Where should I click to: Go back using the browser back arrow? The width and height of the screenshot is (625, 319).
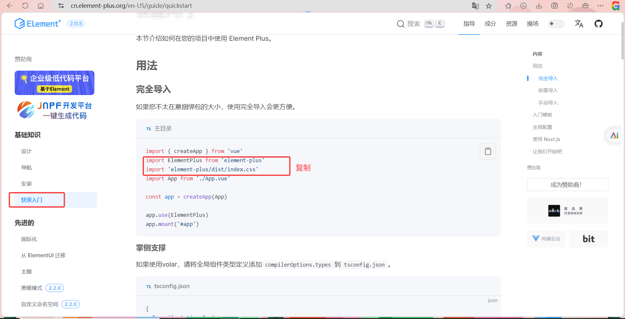10,6
